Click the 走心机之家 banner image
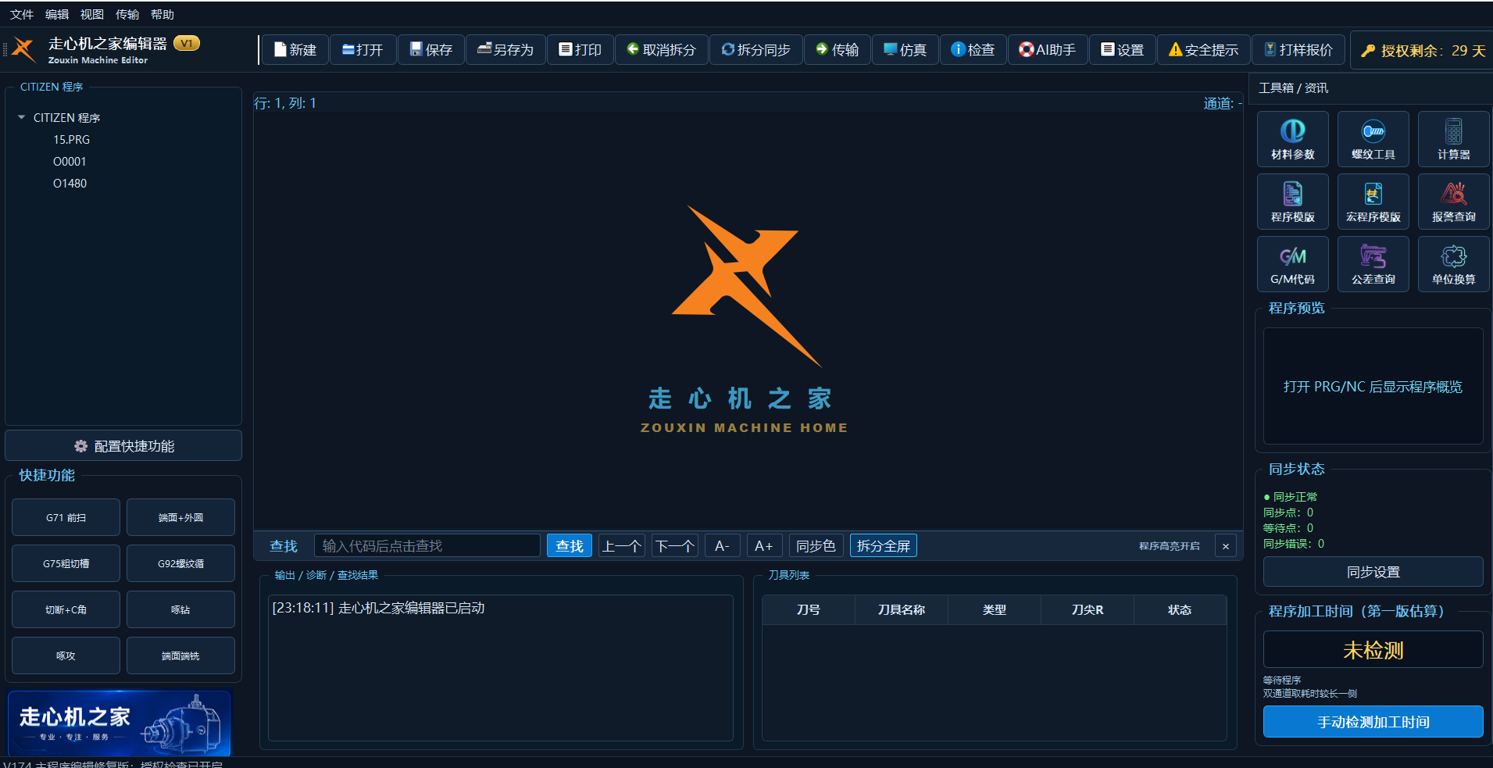This screenshot has height=768, width=1493. (x=120, y=723)
